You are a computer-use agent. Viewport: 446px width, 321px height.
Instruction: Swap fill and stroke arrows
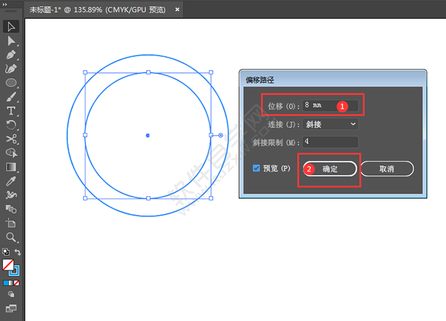(x=17, y=252)
